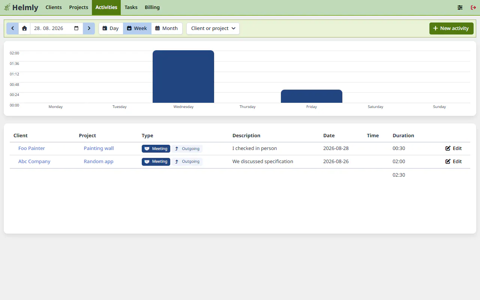This screenshot has width=480, height=300.
Task: Open the settings sliders icon
Action: click(x=460, y=7)
